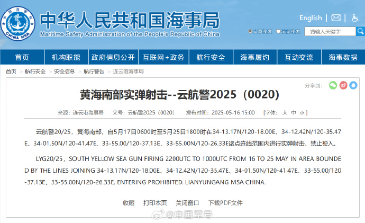Focus the keyword search input field

(x=330, y=31)
